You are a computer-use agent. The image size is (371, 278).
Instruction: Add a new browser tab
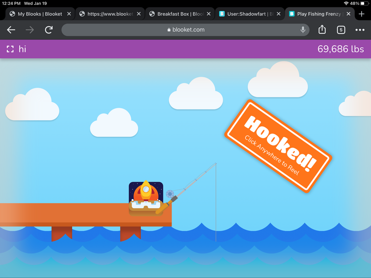pyautogui.click(x=361, y=14)
